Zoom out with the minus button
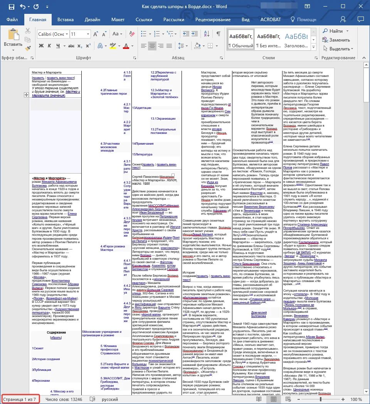Viewport: 370px width, 404px height. click(299, 399)
